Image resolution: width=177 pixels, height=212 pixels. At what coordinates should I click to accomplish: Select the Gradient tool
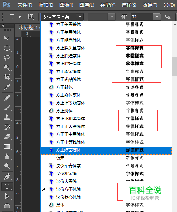click(x=7, y=147)
